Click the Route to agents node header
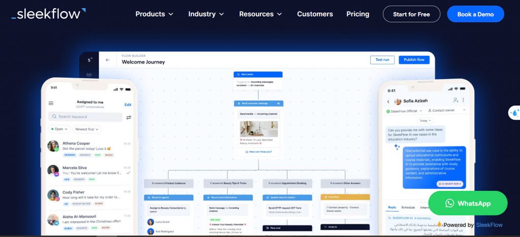The image size is (520, 237). click(169, 197)
